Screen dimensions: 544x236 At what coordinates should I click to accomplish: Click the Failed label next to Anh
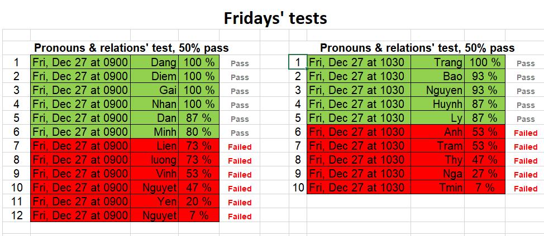tap(526, 133)
